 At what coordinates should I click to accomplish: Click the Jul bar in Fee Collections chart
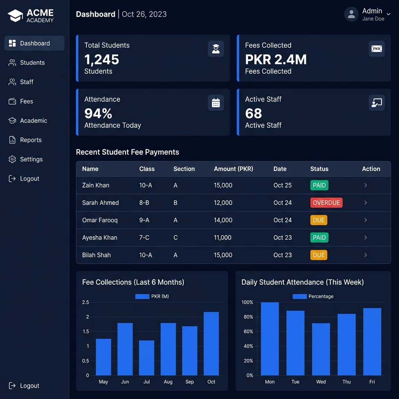(147, 358)
